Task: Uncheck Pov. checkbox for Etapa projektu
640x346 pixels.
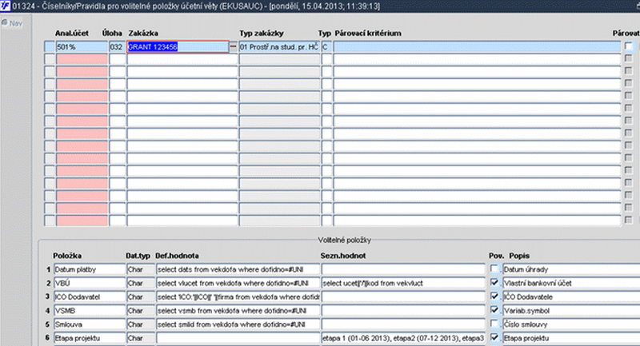Action: pos(494,337)
